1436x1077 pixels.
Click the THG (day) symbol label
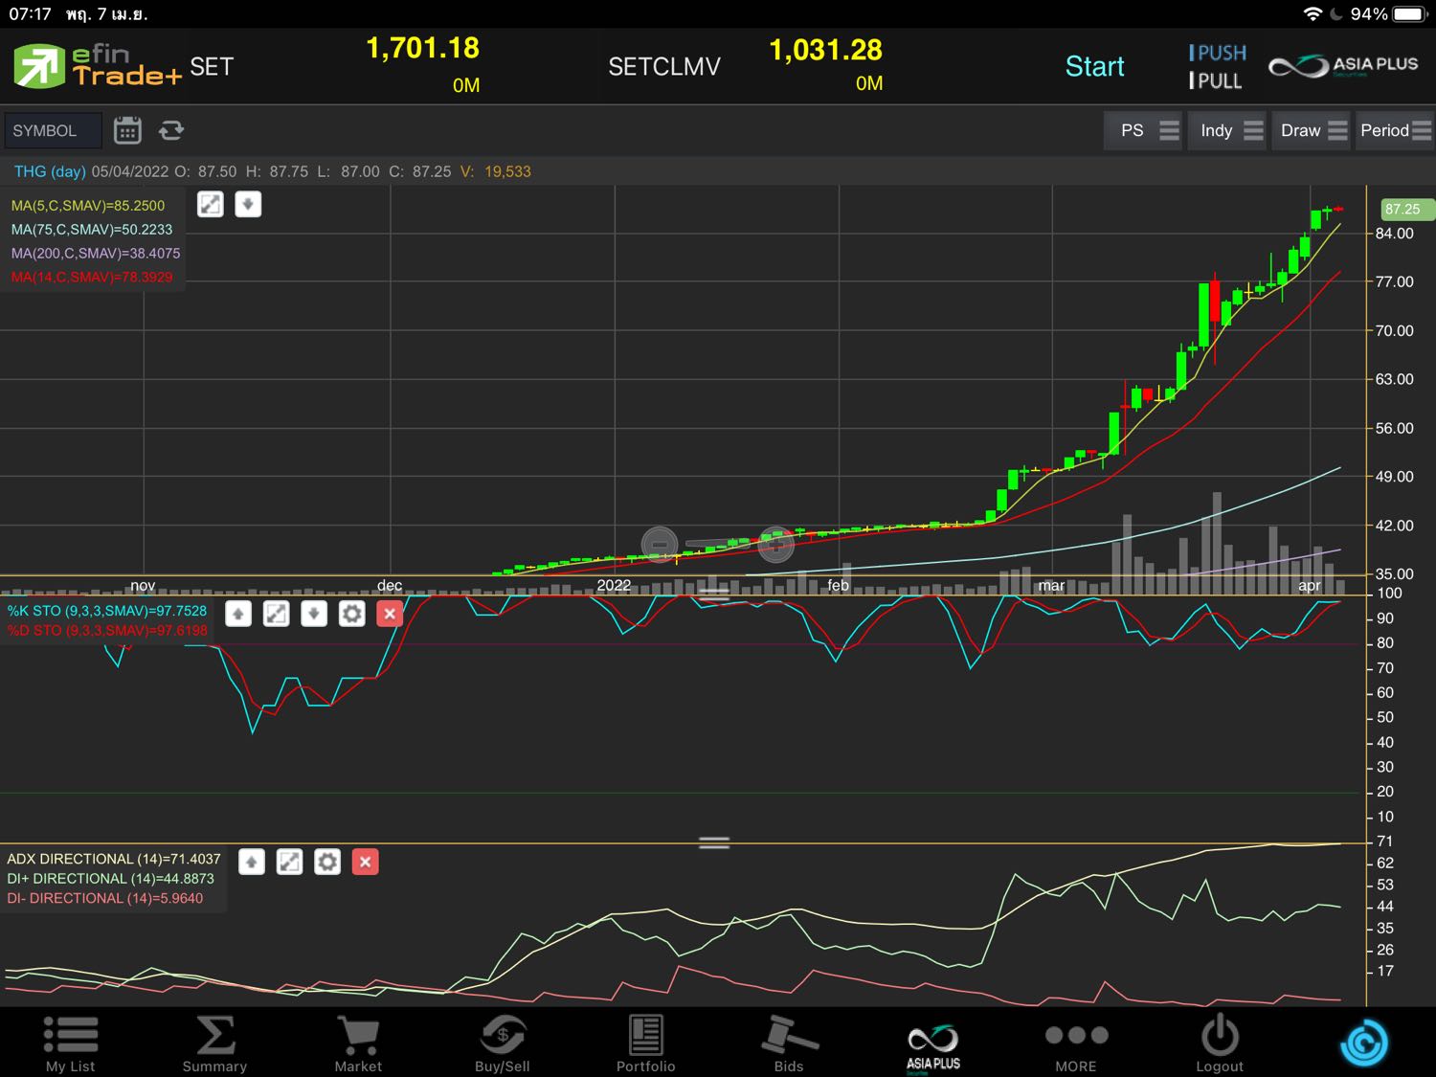click(50, 171)
